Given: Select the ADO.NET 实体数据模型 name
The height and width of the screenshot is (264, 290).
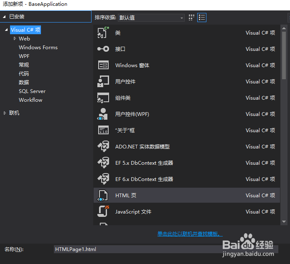Looking at the screenshot, I should [142, 146].
